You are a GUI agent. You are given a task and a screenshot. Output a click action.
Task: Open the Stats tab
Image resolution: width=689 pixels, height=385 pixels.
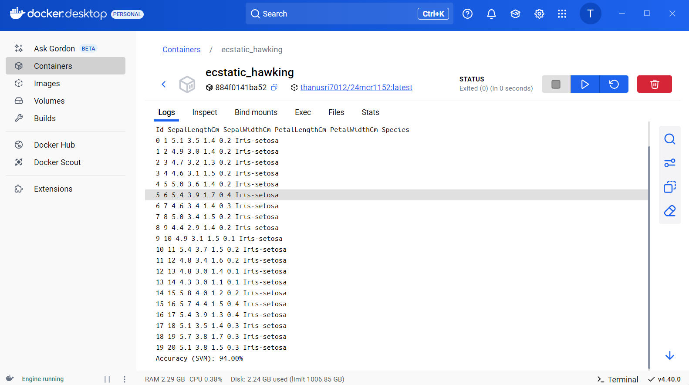coord(370,112)
